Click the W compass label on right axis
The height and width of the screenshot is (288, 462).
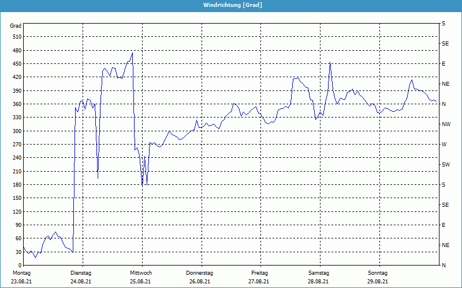point(444,145)
